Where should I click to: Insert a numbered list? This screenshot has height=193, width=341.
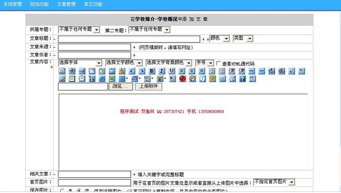221,71
